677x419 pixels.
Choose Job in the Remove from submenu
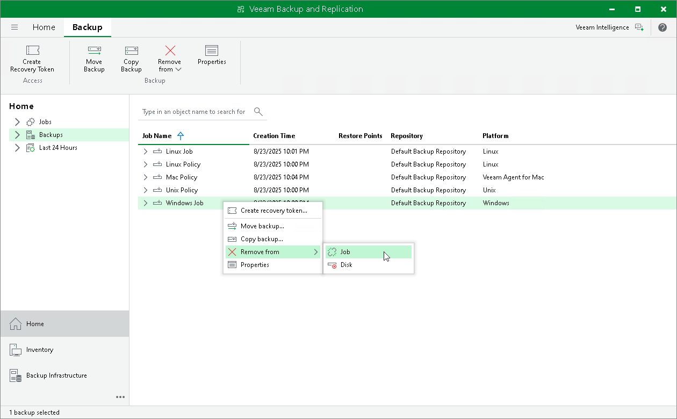click(x=369, y=252)
